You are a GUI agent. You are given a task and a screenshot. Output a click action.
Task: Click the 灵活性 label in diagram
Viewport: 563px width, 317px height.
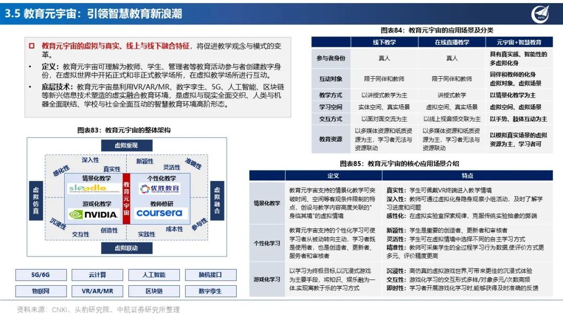click(172, 167)
